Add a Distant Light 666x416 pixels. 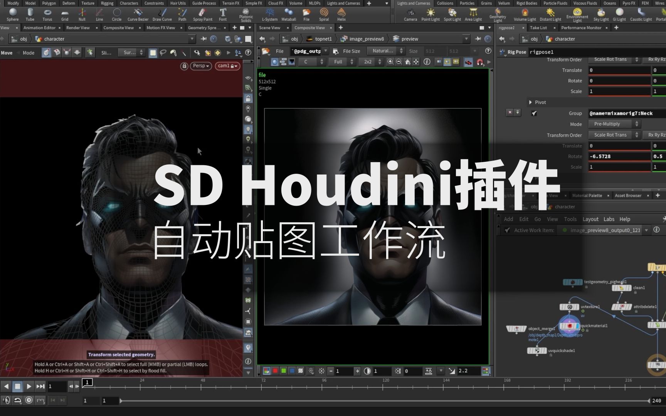pos(550,15)
